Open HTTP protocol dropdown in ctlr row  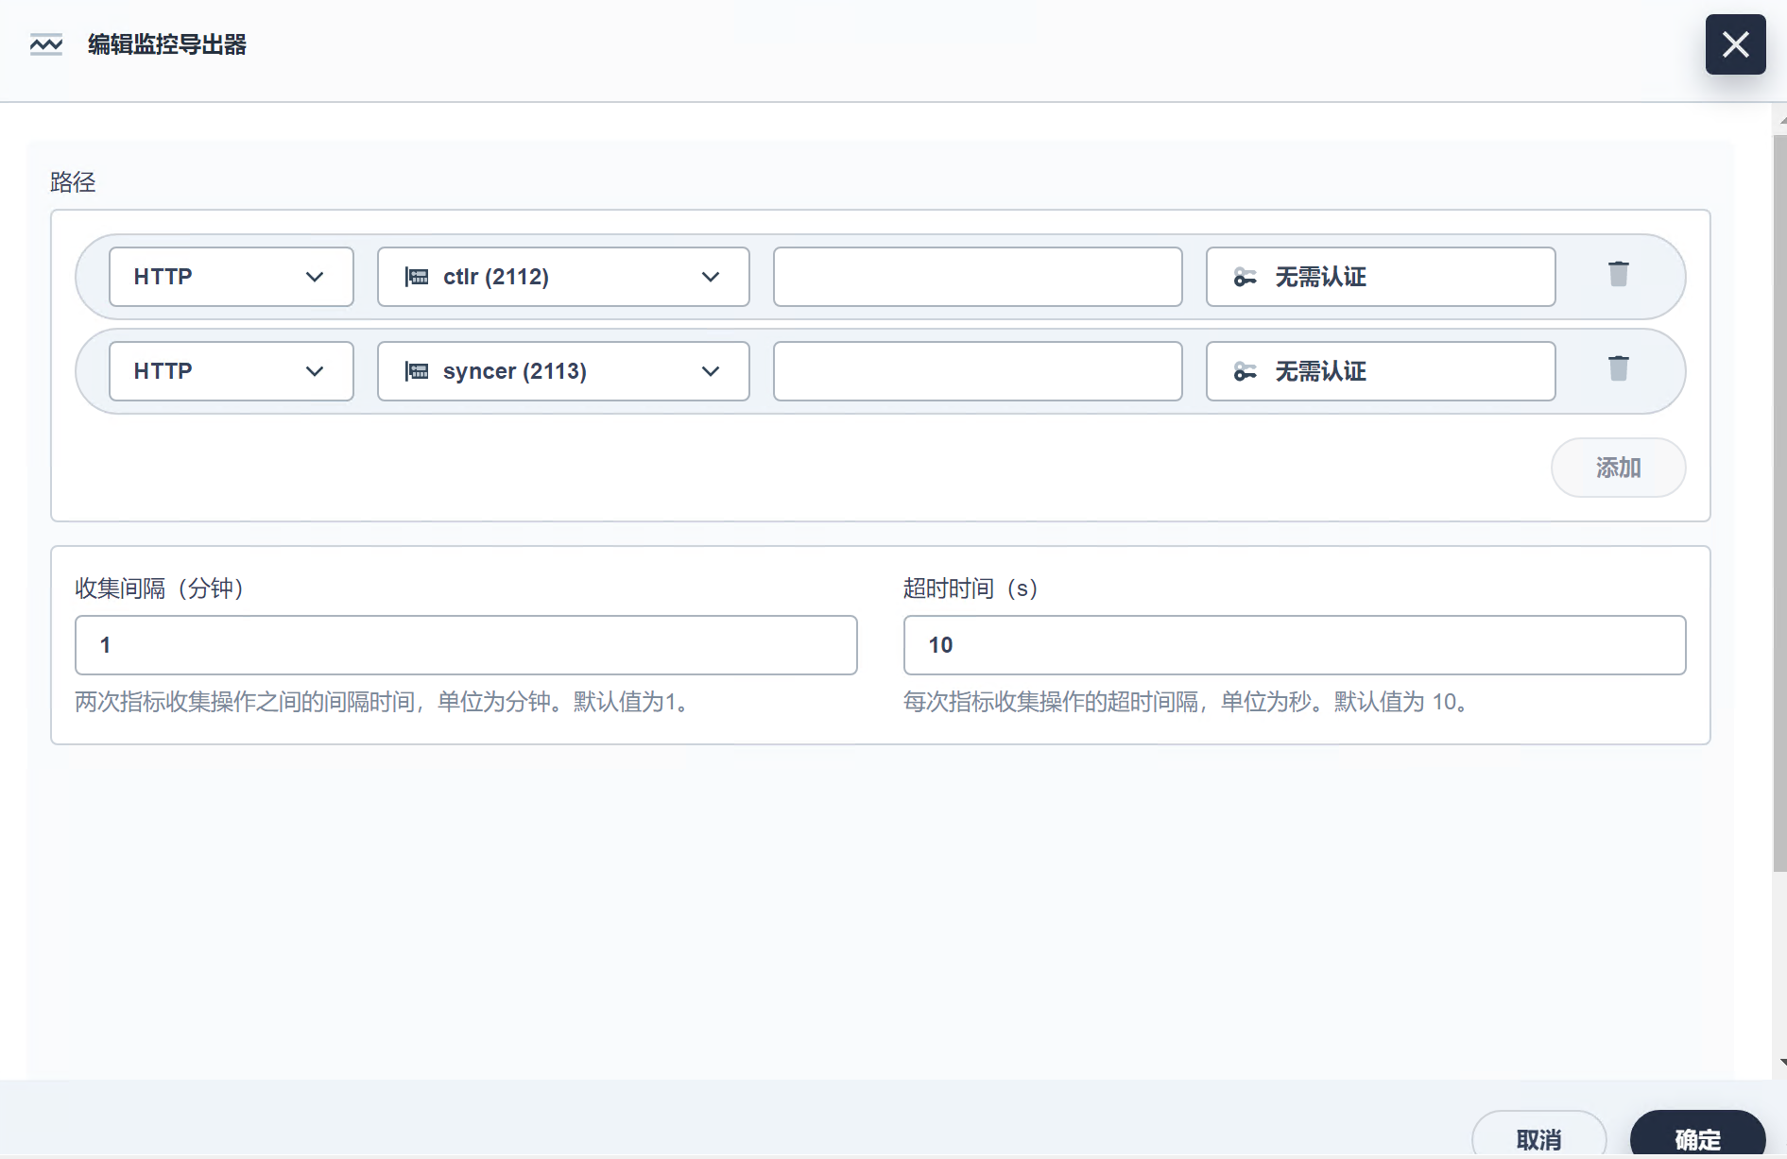[x=232, y=277]
